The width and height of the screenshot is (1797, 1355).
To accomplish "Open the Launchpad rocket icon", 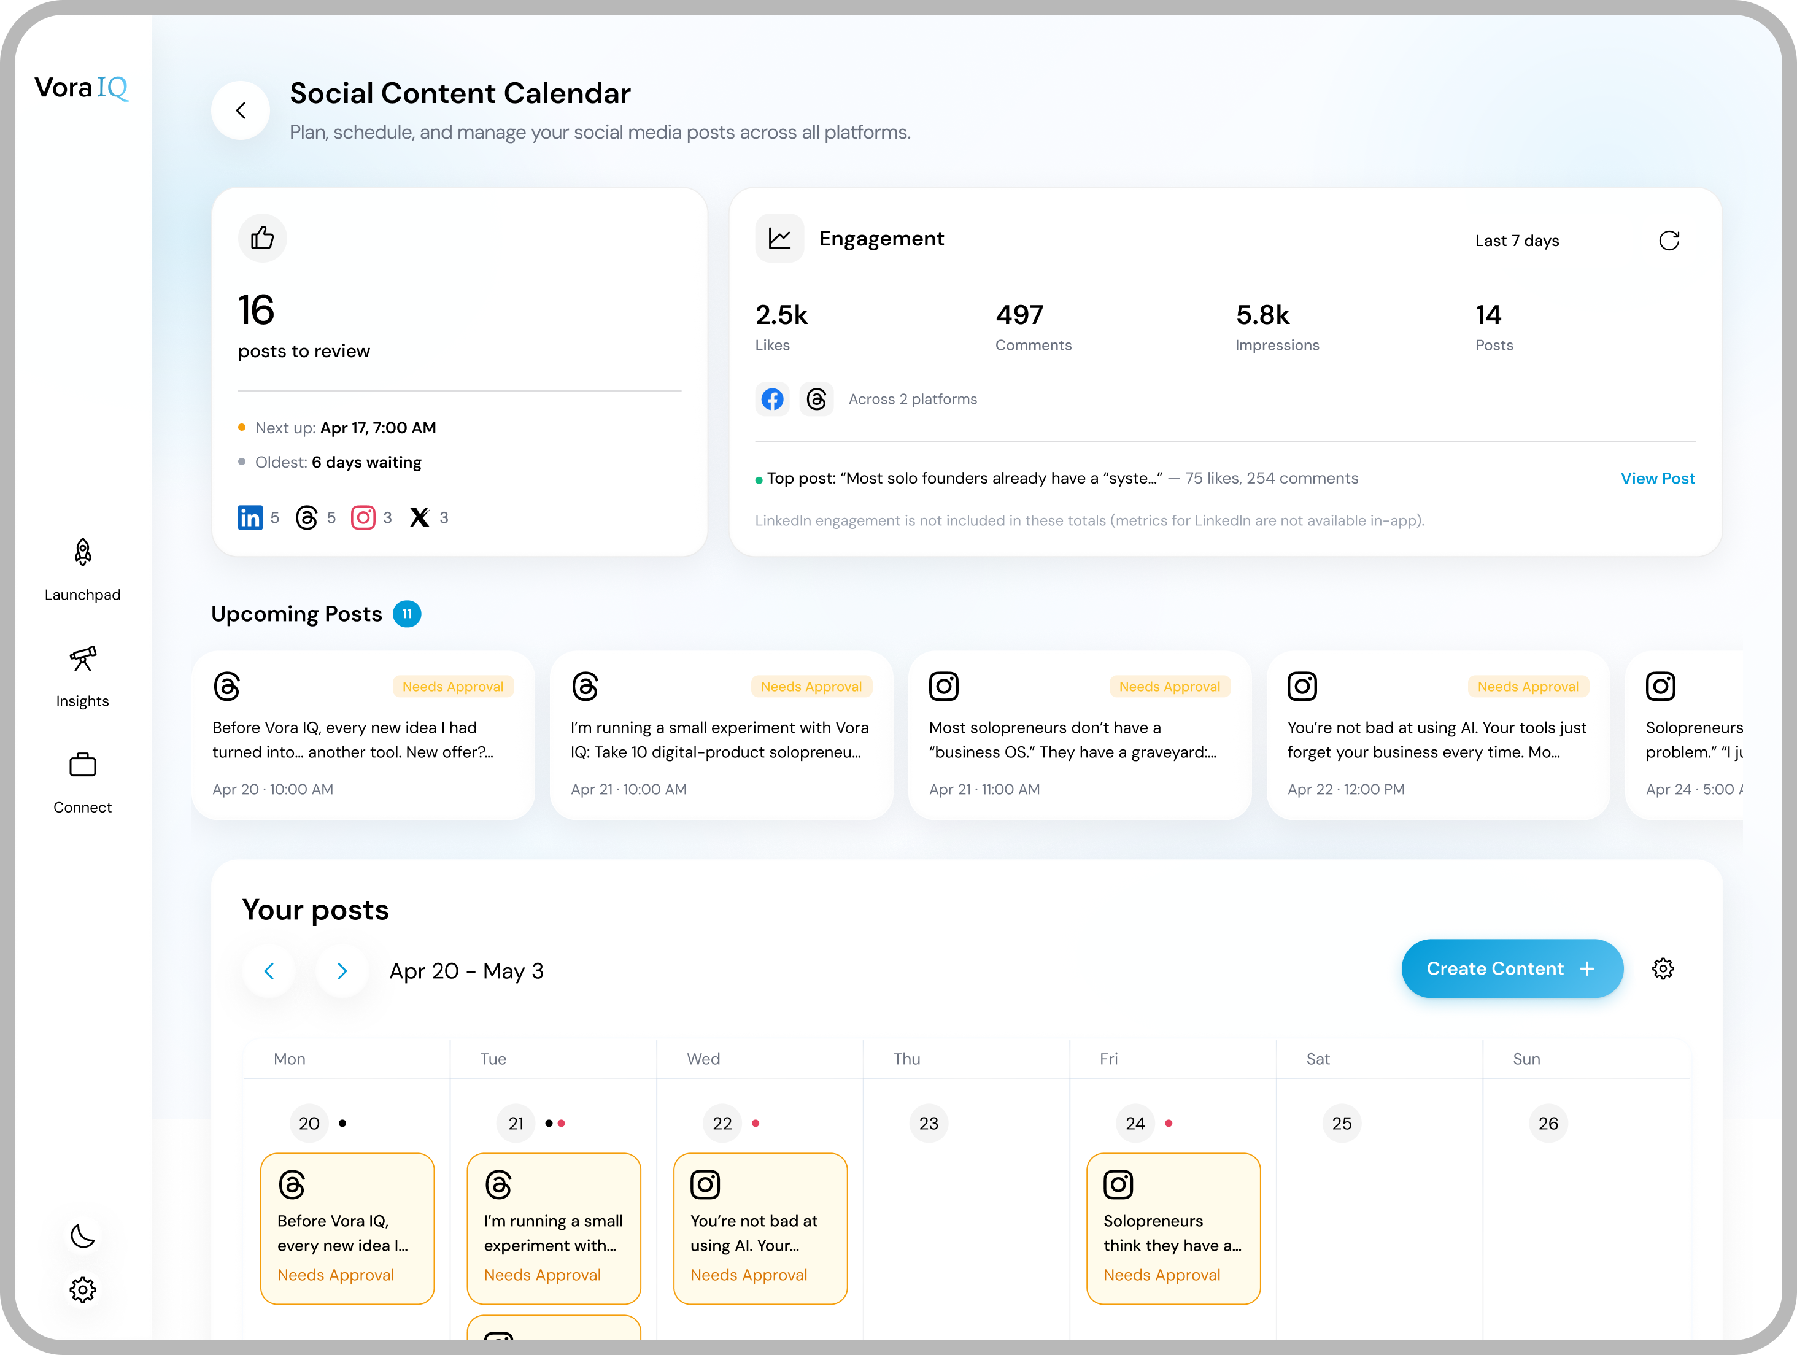I will point(82,552).
